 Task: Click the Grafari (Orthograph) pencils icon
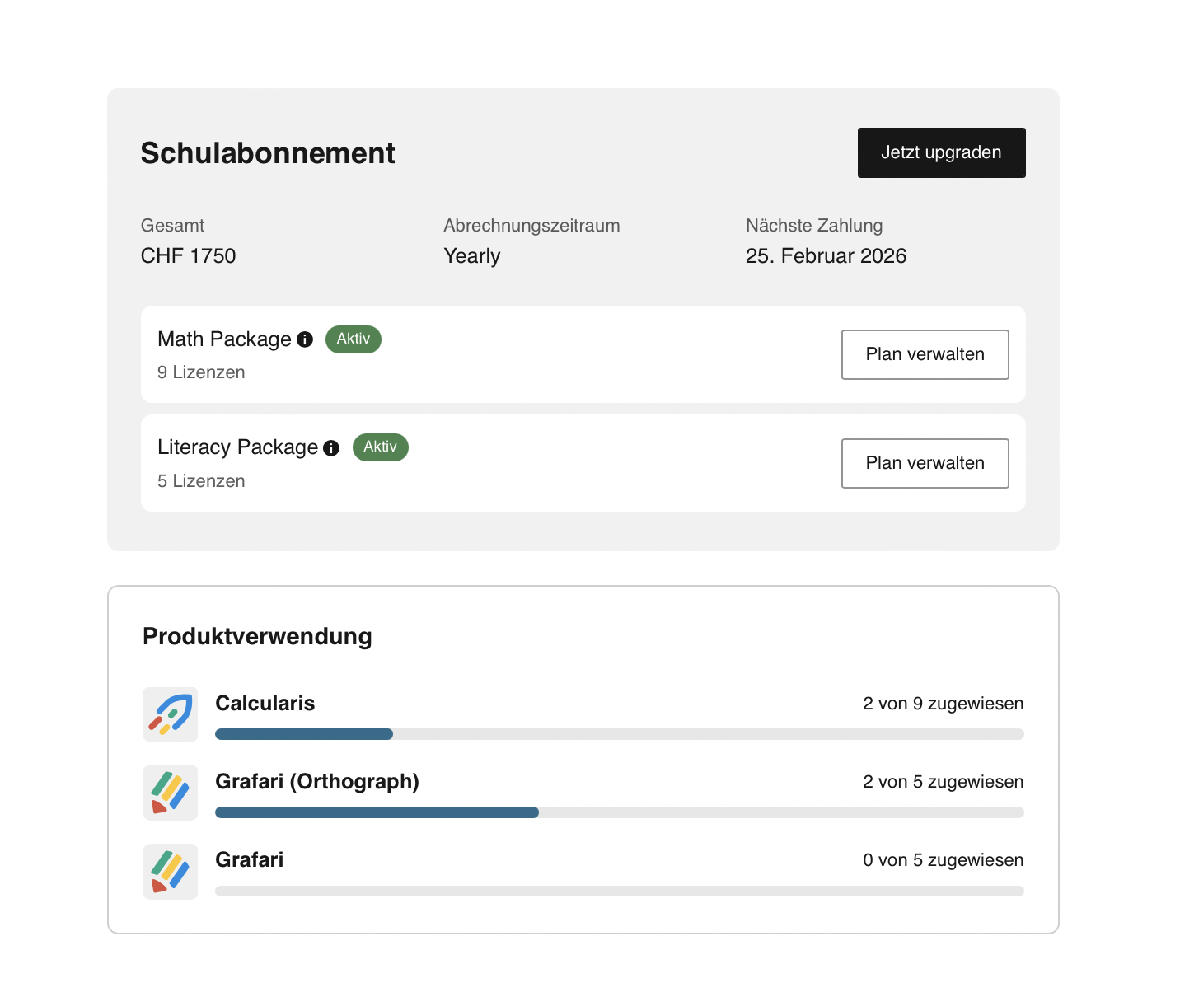(171, 793)
